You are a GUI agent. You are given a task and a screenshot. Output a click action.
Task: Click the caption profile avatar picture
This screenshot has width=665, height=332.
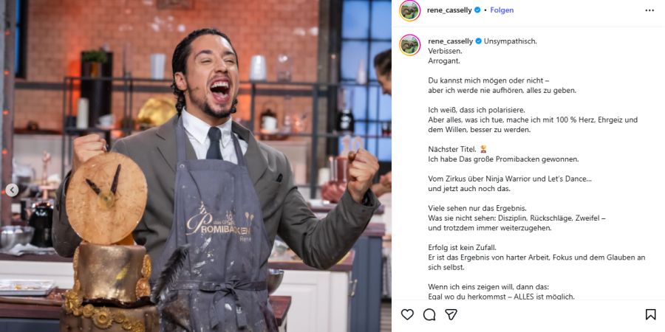pos(409,45)
